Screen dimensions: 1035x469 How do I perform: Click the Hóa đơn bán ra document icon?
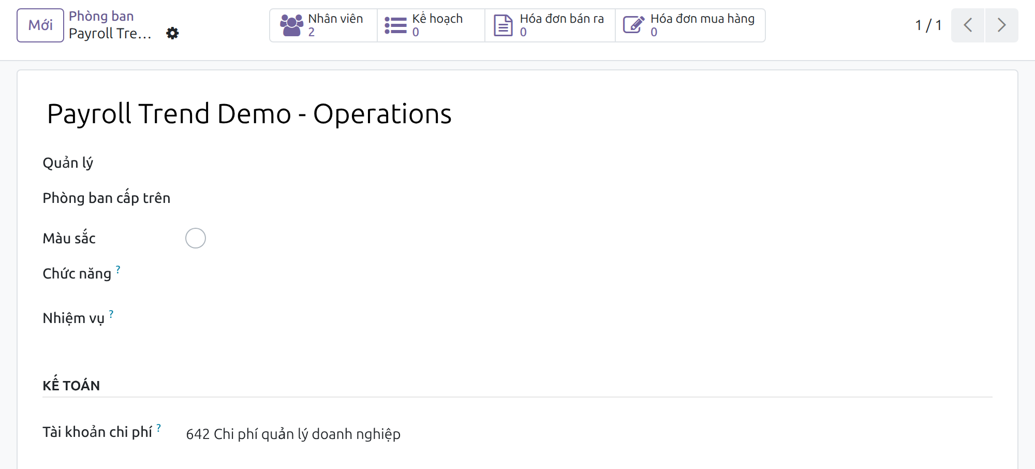click(x=503, y=25)
